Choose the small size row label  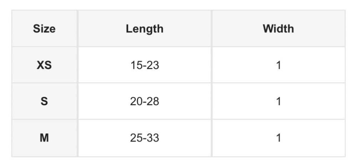point(44,102)
